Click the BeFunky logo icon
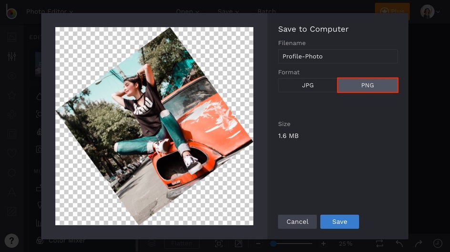The image size is (450, 252). [x=11, y=11]
